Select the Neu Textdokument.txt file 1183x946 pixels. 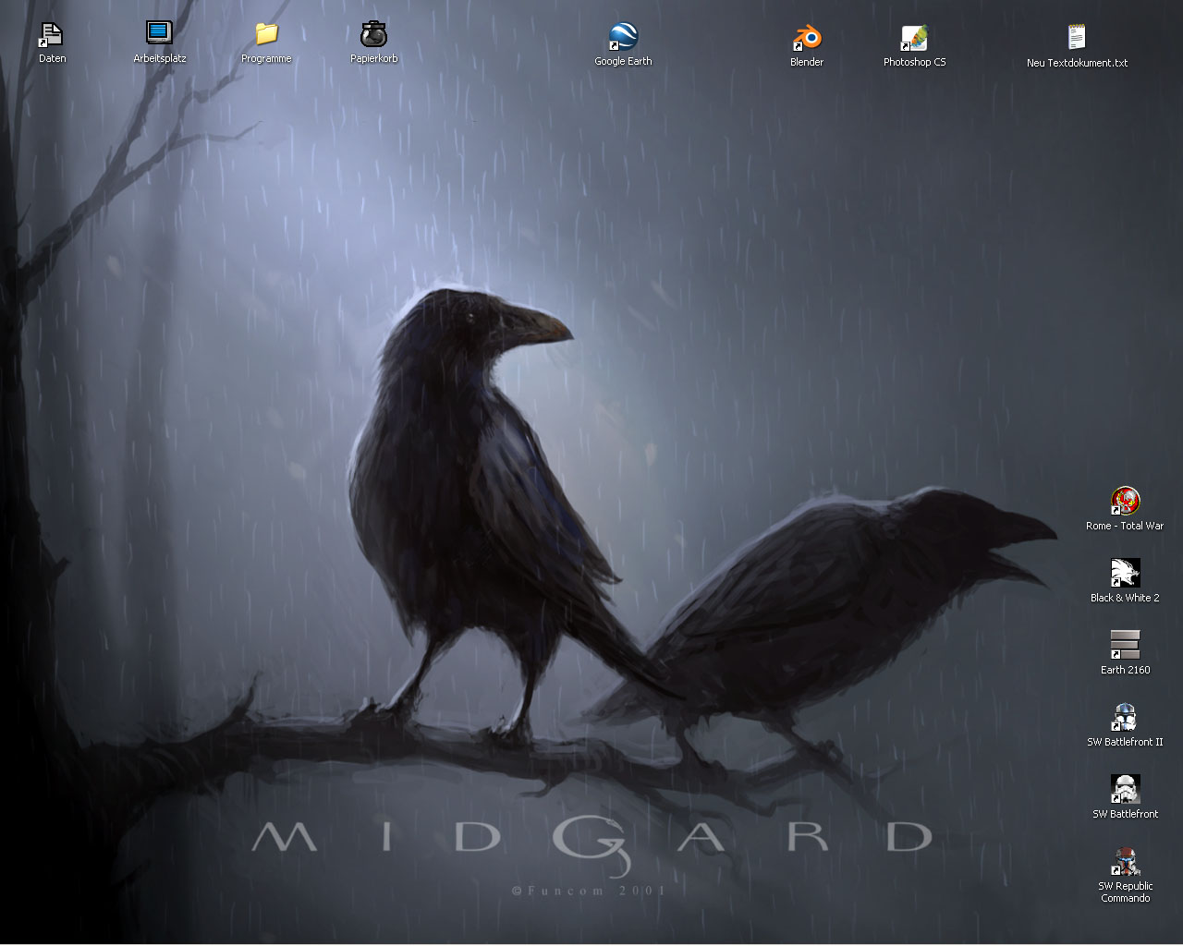pos(1077,38)
